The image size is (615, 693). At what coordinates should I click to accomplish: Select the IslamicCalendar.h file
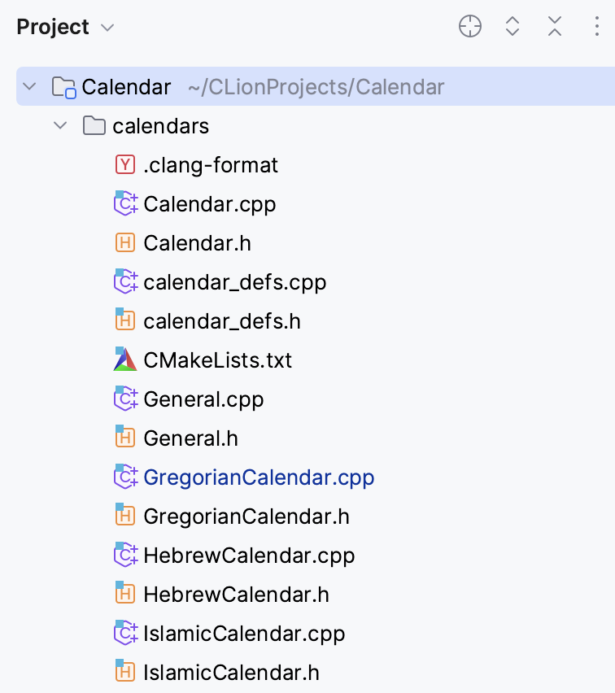click(x=231, y=673)
